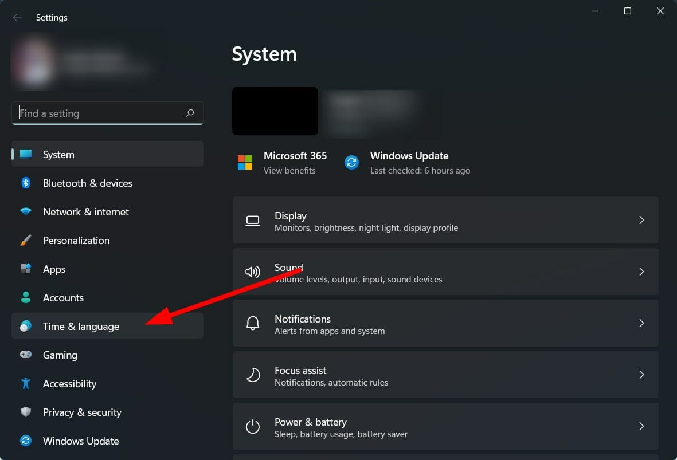The width and height of the screenshot is (677, 460).
Task: Click the Windows Update sidebar icon
Action: tap(26, 441)
